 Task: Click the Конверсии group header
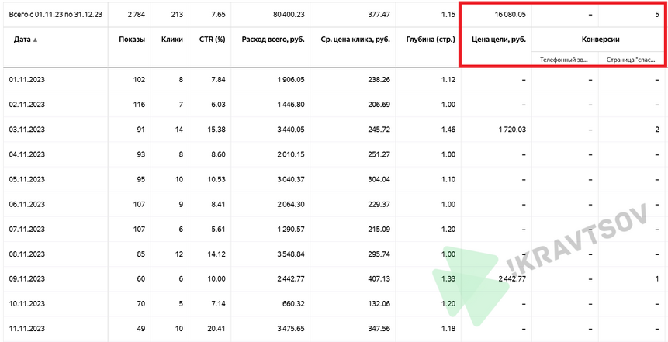[x=601, y=40]
